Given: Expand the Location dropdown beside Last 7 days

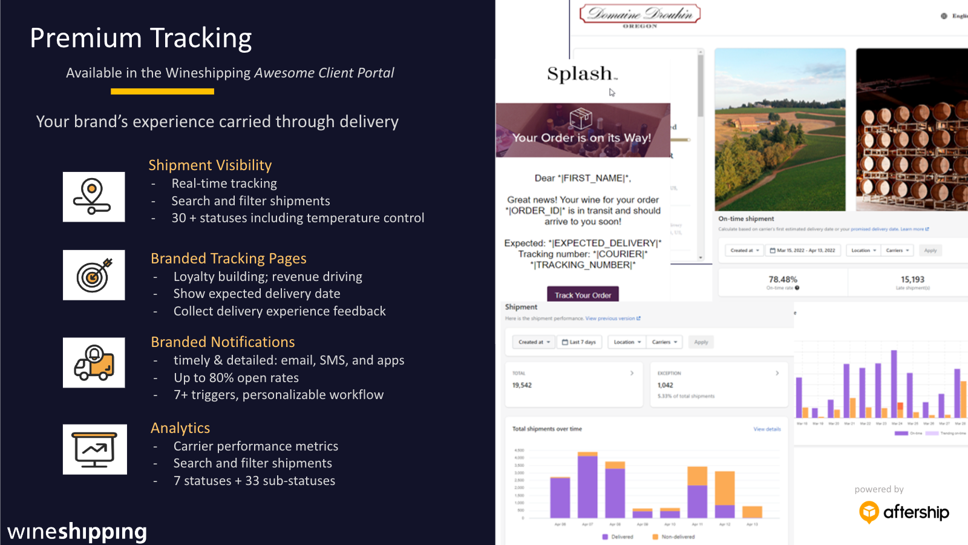Looking at the screenshot, I should tap(627, 342).
